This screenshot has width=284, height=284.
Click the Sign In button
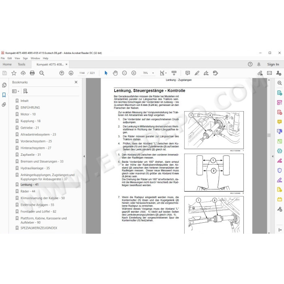click(x=273, y=64)
